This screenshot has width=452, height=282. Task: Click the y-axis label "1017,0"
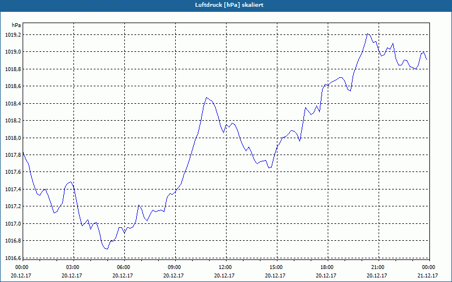[x=13, y=223]
